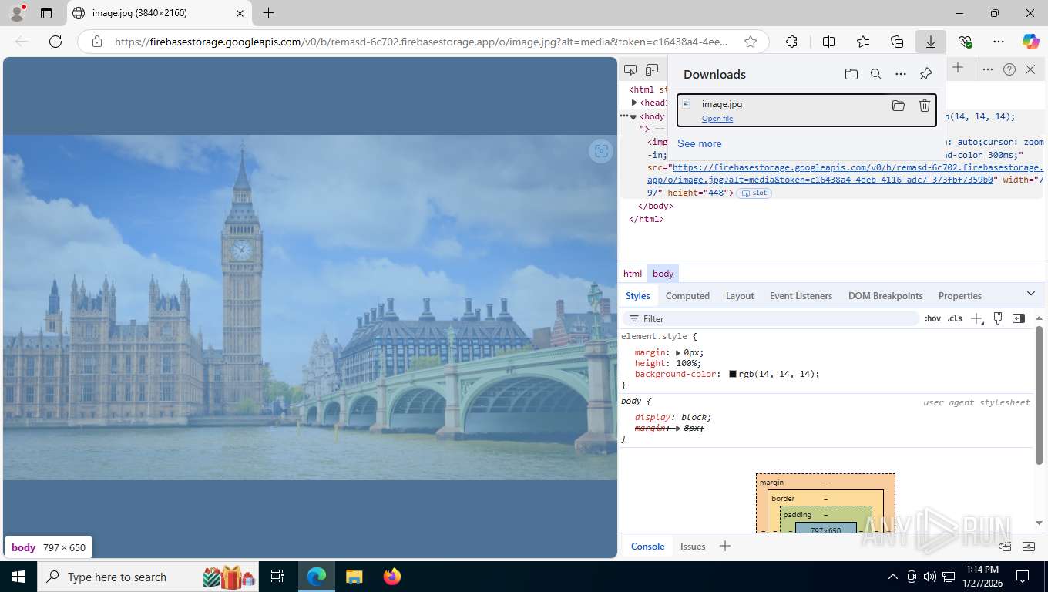This screenshot has width=1048, height=592.
Task: Open Collections icon in toolbar
Action: [x=897, y=42]
